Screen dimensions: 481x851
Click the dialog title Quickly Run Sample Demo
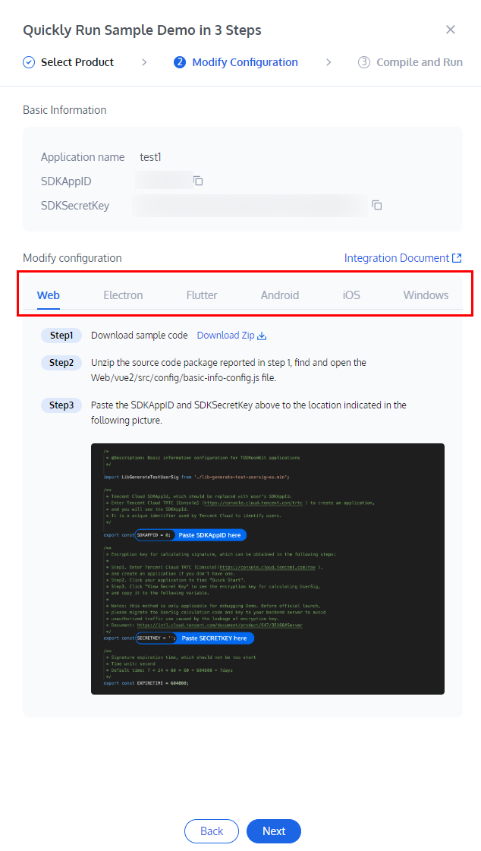coord(142,30)
